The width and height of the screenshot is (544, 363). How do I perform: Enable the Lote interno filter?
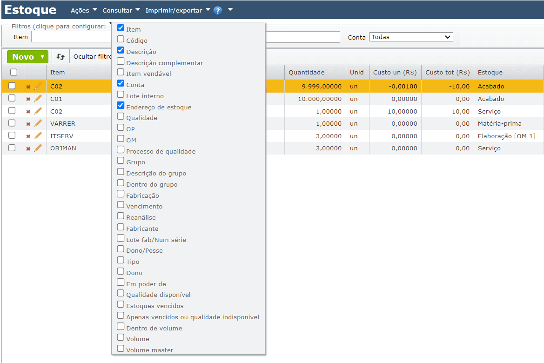[x=121, y=94]
